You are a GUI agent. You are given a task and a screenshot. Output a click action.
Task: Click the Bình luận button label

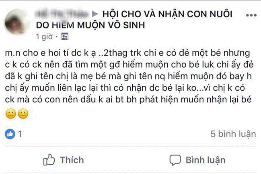click(x=206, y=160)
